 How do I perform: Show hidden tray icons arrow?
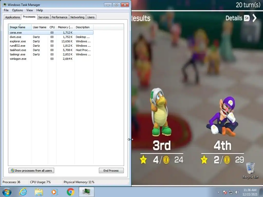click(x=218, y=192)
